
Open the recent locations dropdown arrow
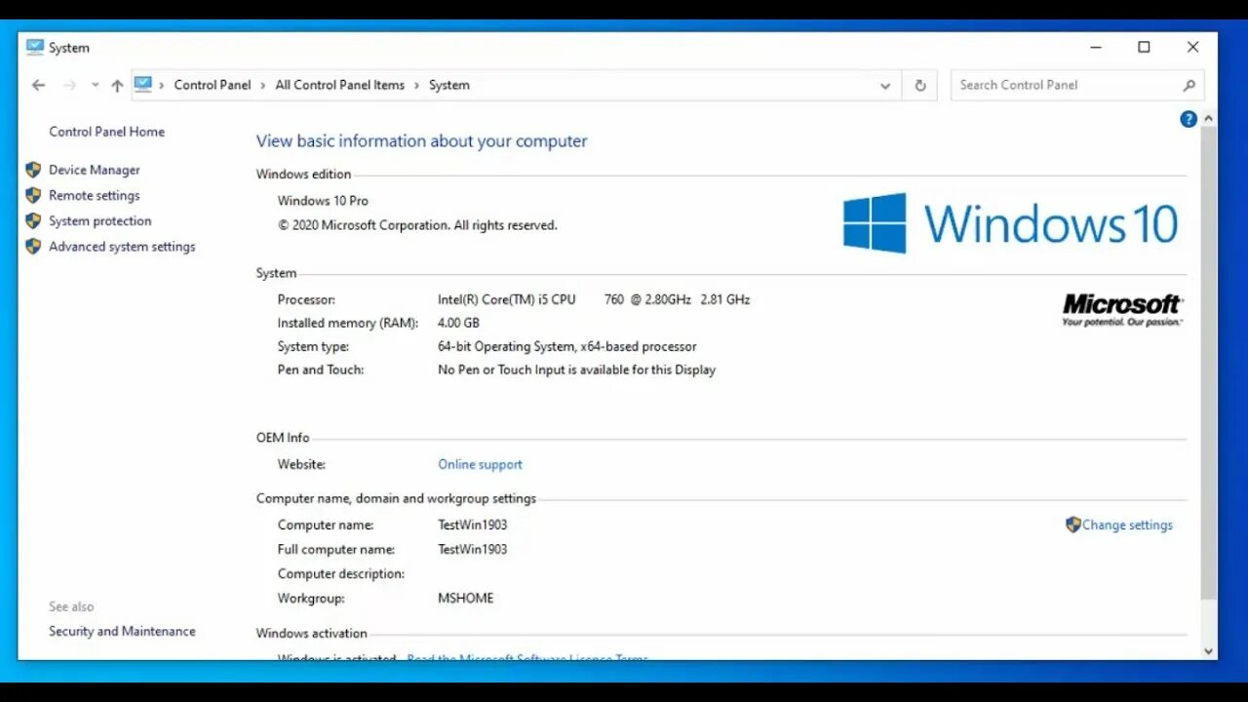point(95,85)
